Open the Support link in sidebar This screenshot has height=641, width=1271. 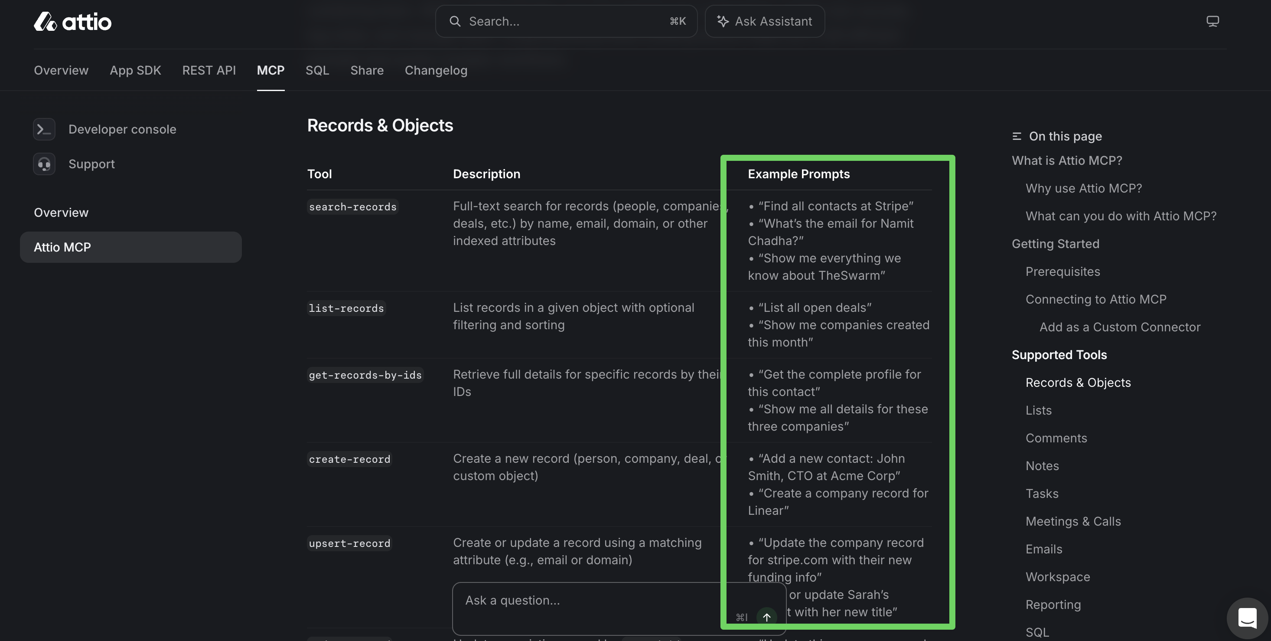click(91, 164)
